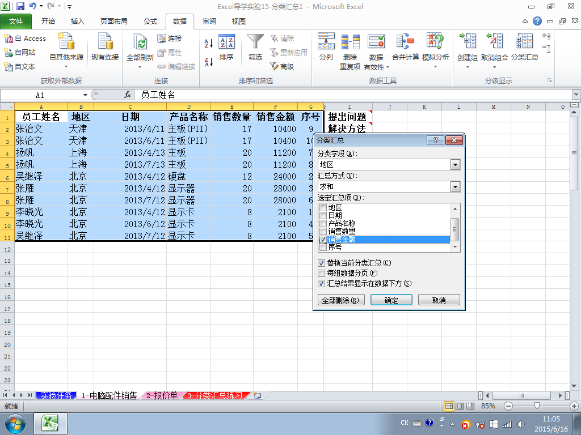This screenshot has width=581, height=435.
Task: Switch to sheet tab 实验任务
Action: [x=56, y=395]
